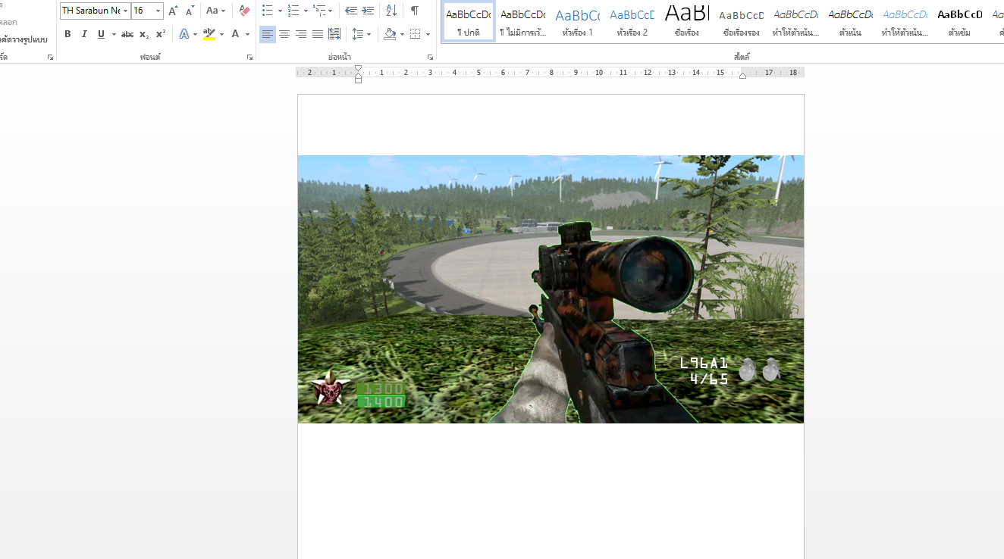Click the first line indent marker on ruler
This screenshot has height=559, width=1004.
358,69
